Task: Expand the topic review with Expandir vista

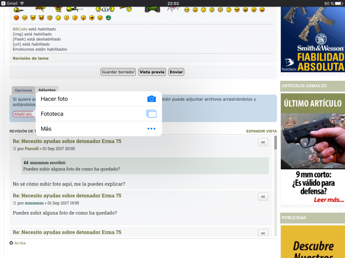Action: pos(261,131)
